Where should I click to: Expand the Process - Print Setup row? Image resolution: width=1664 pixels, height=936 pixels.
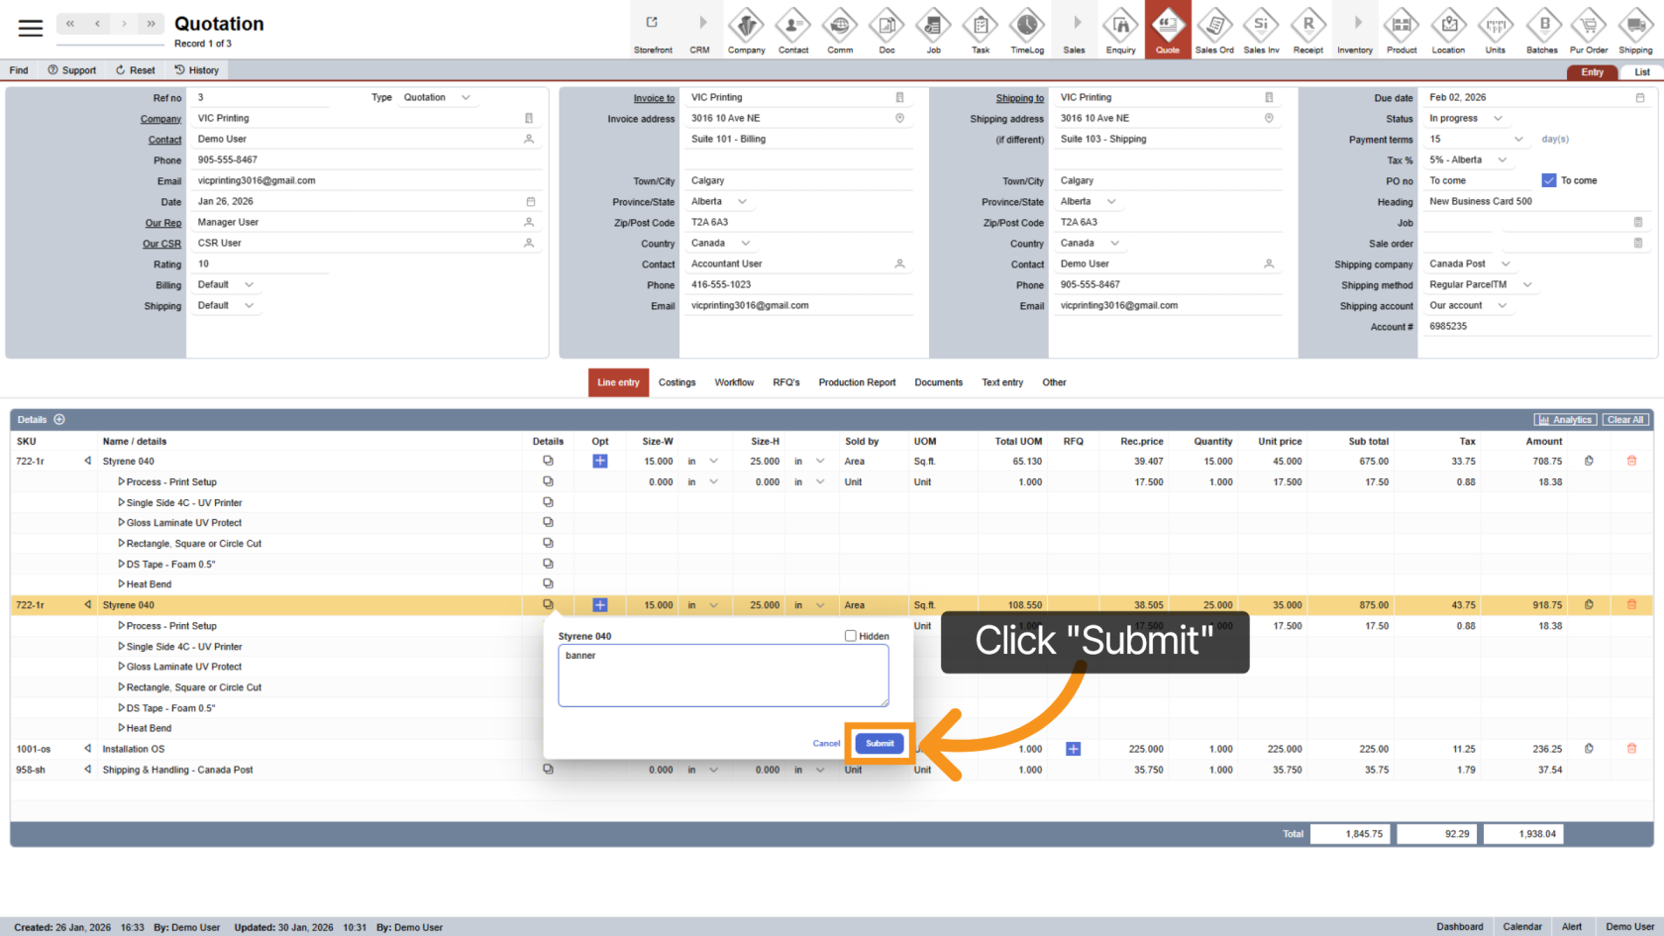click(x=122, y=482)
